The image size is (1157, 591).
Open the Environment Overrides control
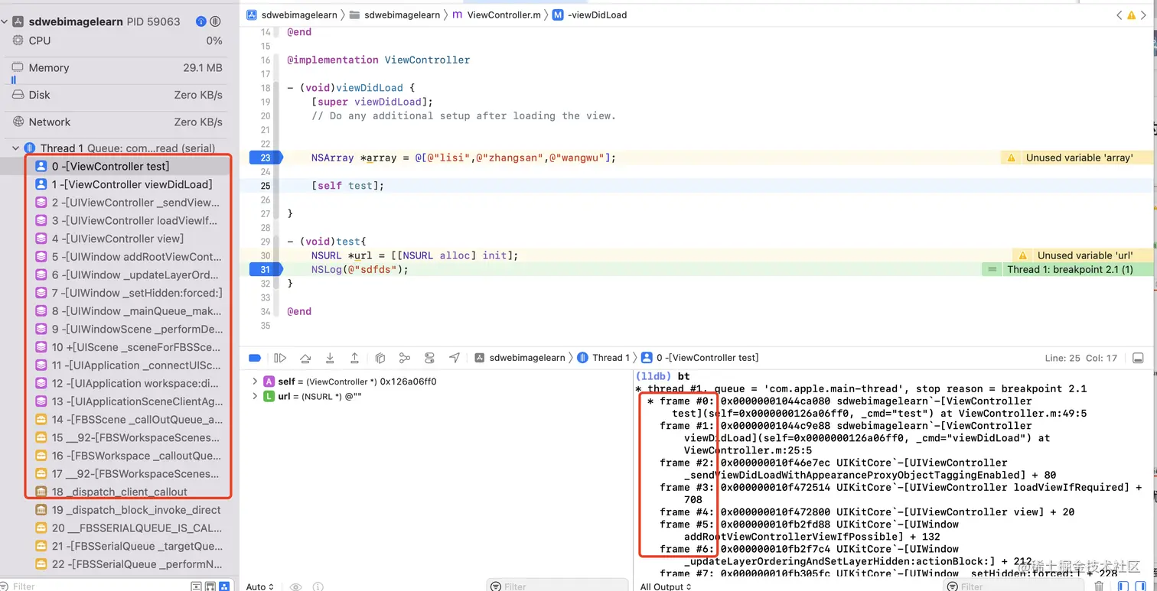coord(429,357)
